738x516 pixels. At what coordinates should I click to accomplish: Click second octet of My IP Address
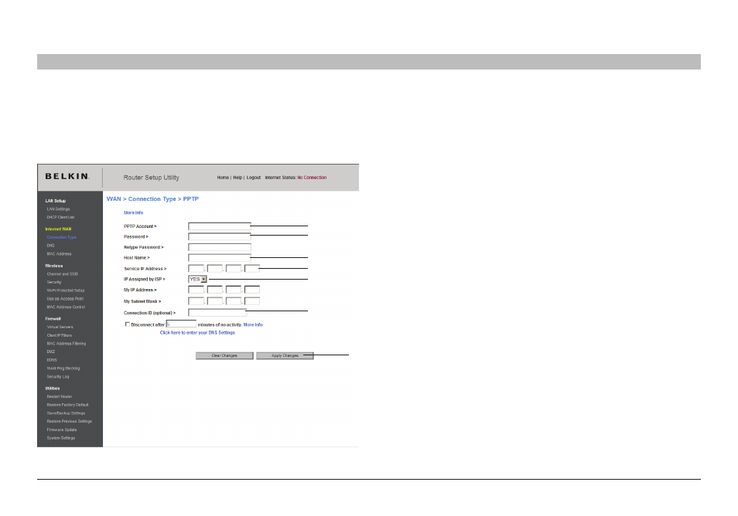coord(214,290)
